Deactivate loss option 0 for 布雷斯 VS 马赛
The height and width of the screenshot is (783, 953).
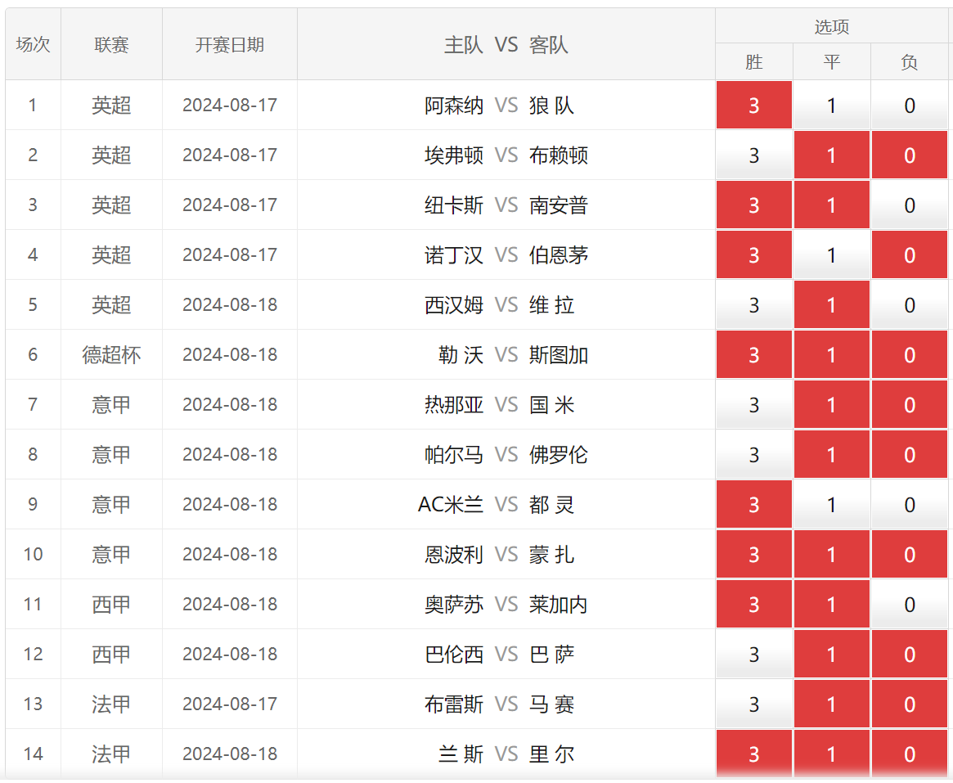tap(910, 704)
